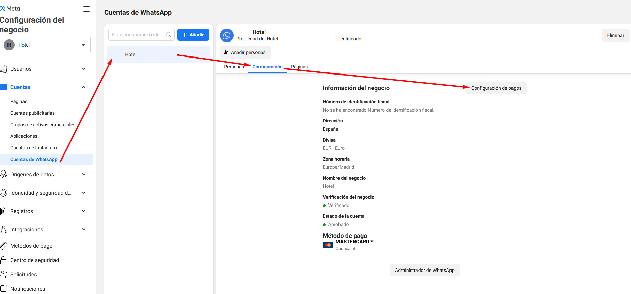This screenshot has width=631, height=294.
Task: Select Cuentas de WhatsApp in sidebar
Action: click(x=46, y=159)
